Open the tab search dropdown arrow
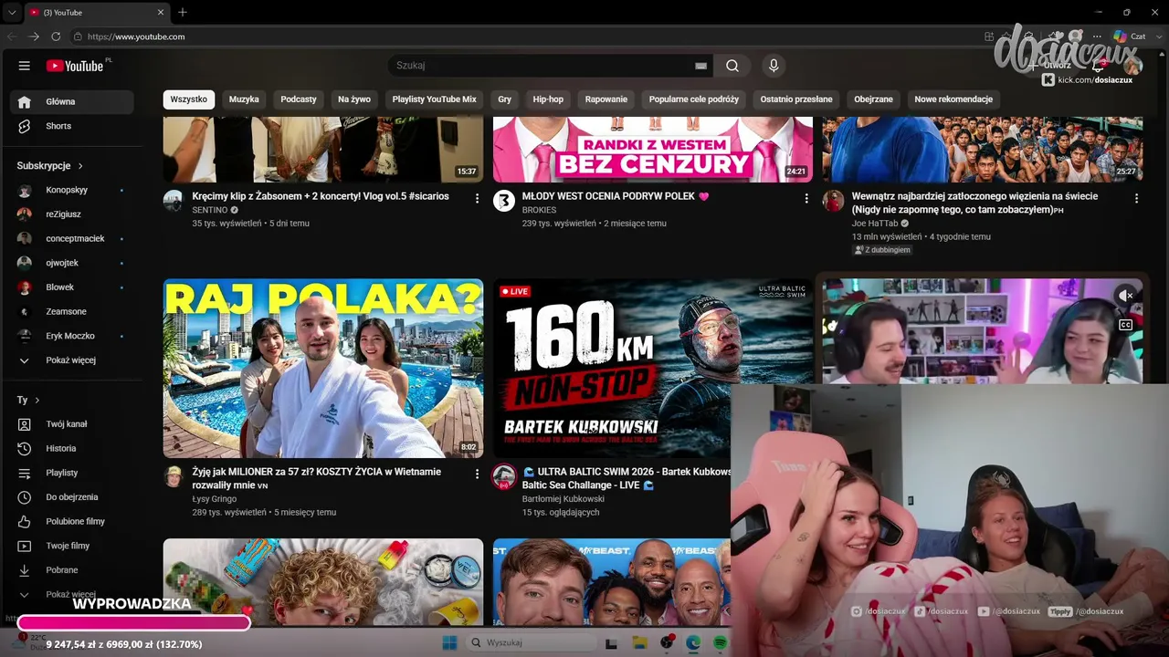 click(11, 13)
